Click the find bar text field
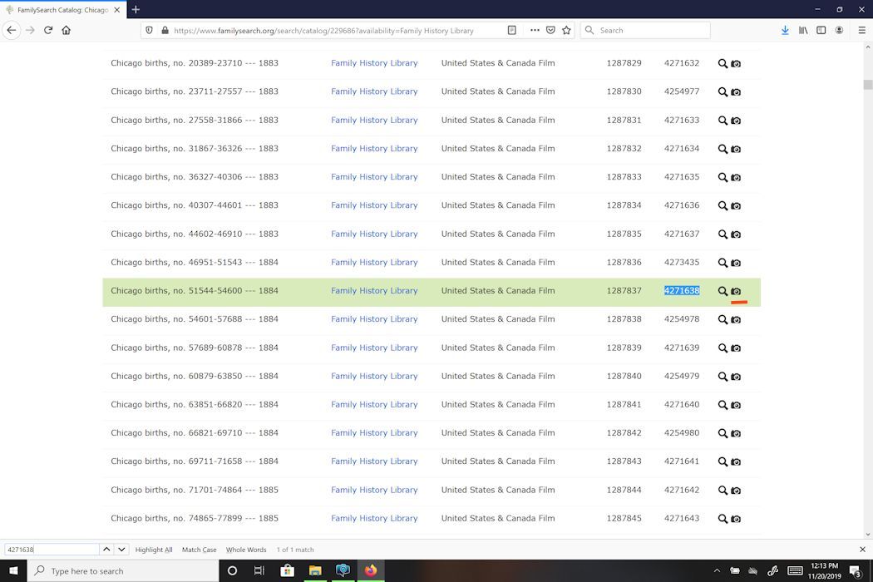This screenshot has width=873, height=582. coord(52,549)
